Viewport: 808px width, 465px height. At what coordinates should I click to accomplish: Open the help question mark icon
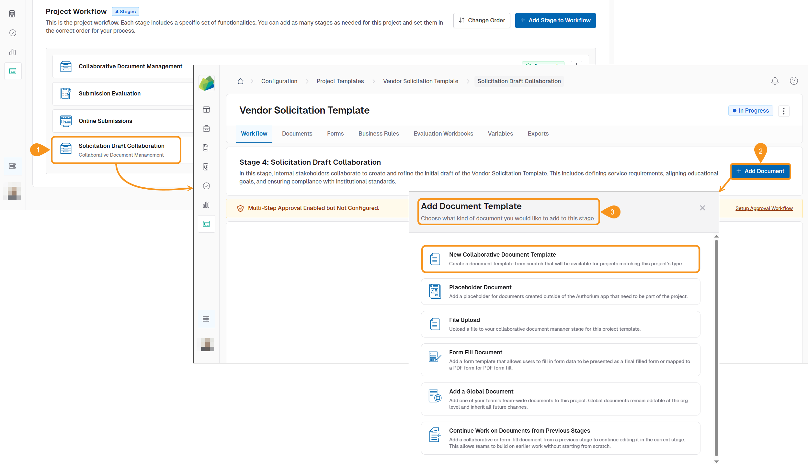click(793, 81)
